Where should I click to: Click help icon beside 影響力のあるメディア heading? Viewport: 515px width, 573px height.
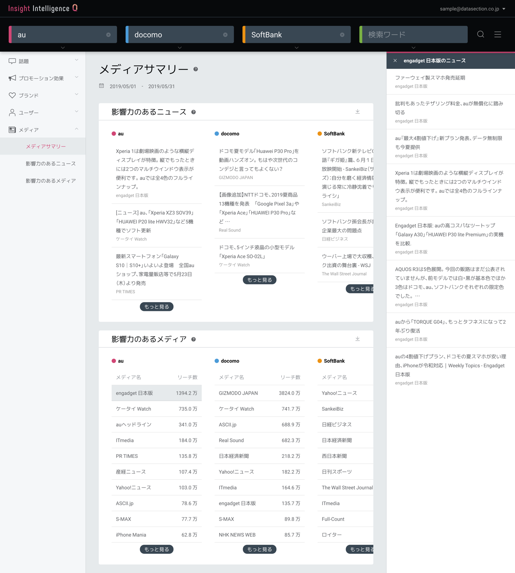coord(194,340)
